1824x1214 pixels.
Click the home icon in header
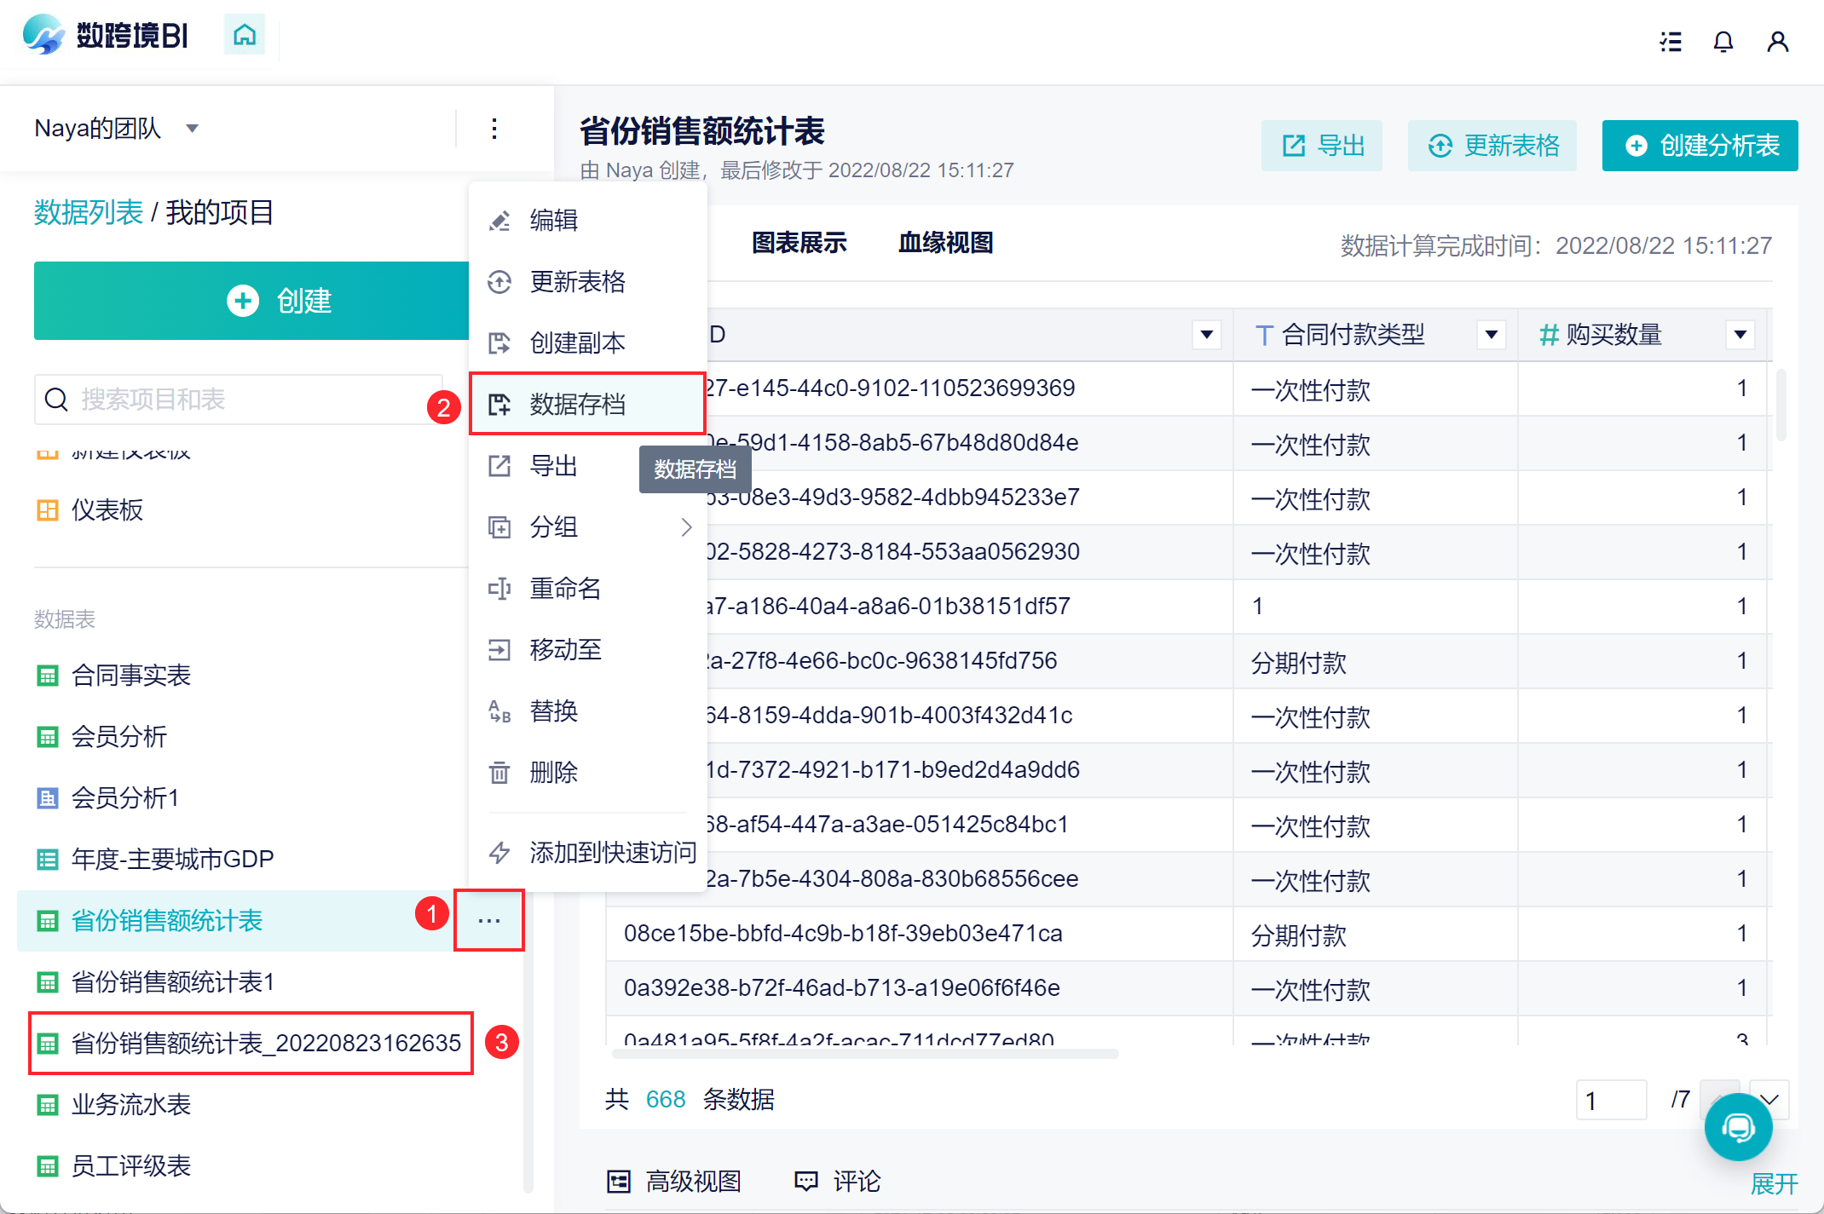click(245, 35)
